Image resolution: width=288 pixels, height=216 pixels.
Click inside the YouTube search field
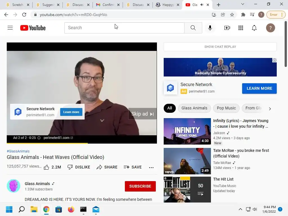pyautogui.click(x=124, y=28)
